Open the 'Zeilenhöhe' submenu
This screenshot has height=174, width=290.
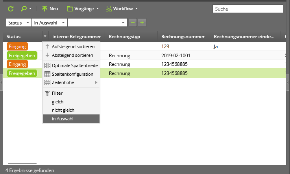click(71, 82)
